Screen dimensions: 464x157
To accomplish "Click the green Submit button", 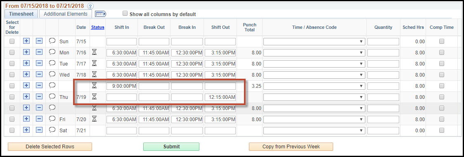I will click(x=171, y=147).
